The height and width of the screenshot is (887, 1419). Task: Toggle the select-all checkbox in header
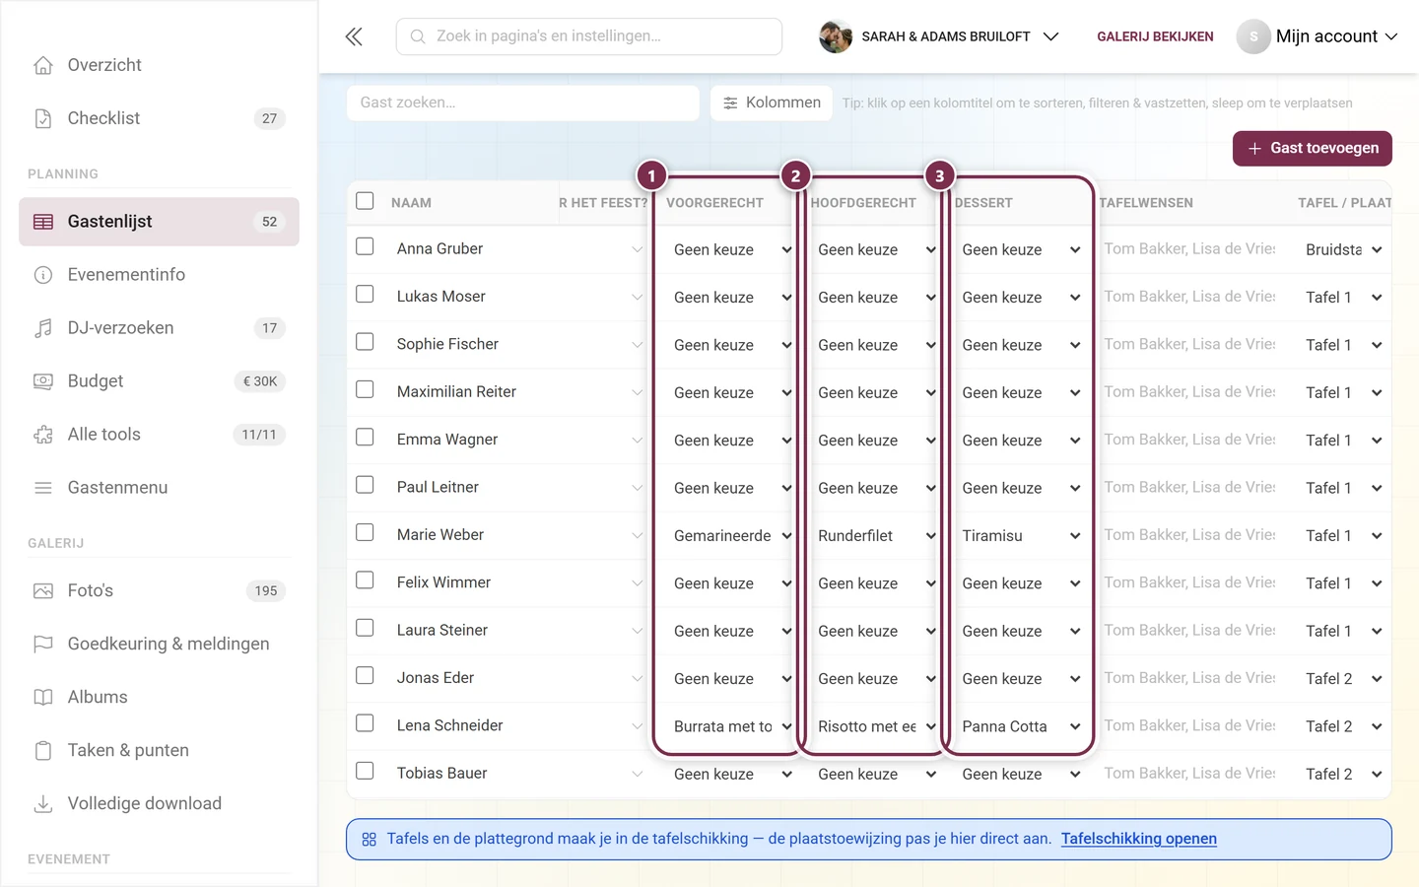coord(365,201)
